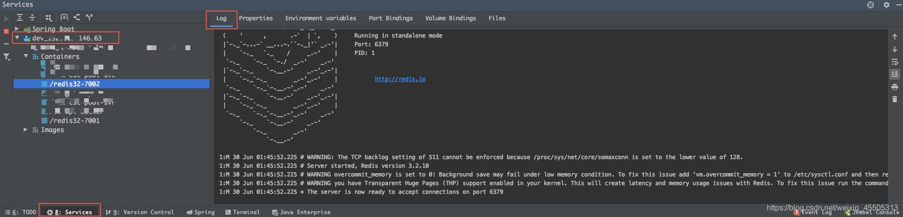Expand the Spring Boot tree node
Screen dimensions: 903x217
coord(17,29)
